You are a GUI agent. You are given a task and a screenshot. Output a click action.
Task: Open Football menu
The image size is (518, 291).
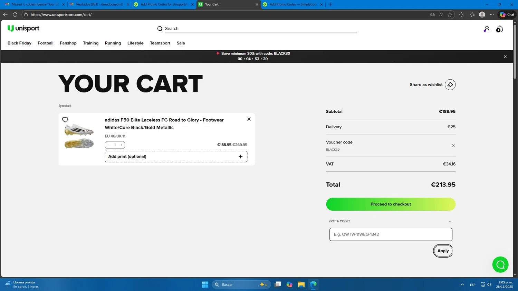pos(46,43)
